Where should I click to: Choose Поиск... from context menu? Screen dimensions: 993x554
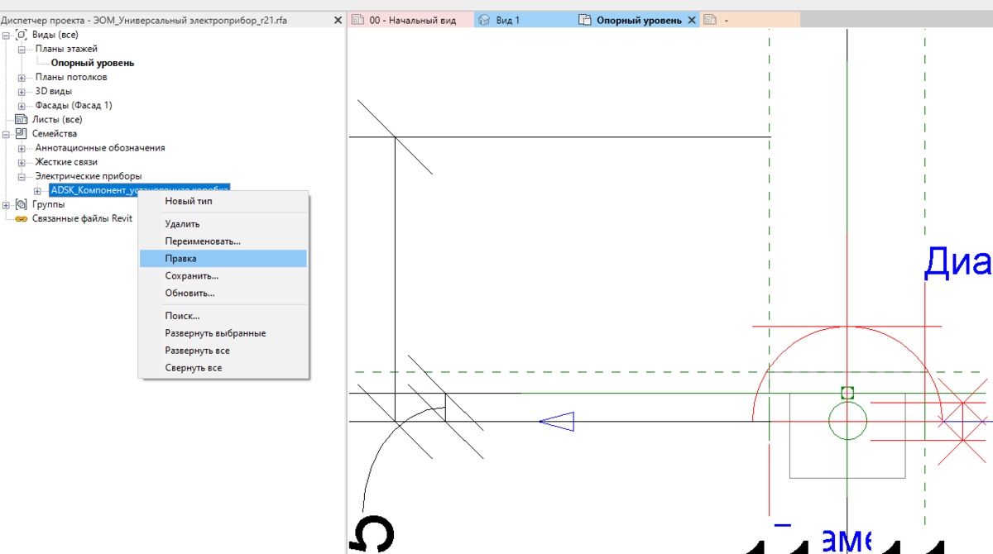(x=223, y=316)
